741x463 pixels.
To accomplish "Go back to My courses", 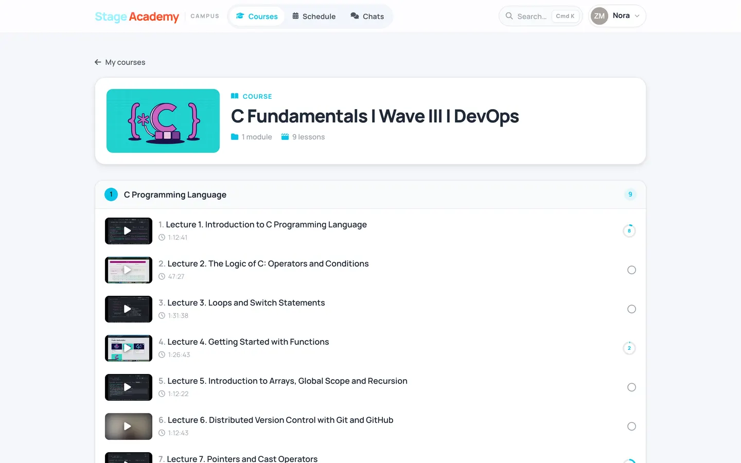I will [120, 62].
